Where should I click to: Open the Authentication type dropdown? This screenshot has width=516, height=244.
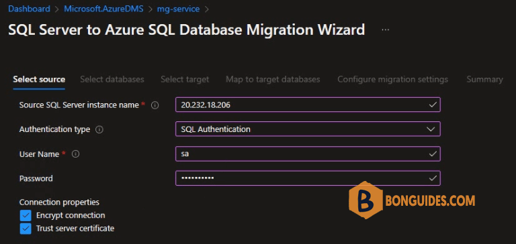click(308, 129)
